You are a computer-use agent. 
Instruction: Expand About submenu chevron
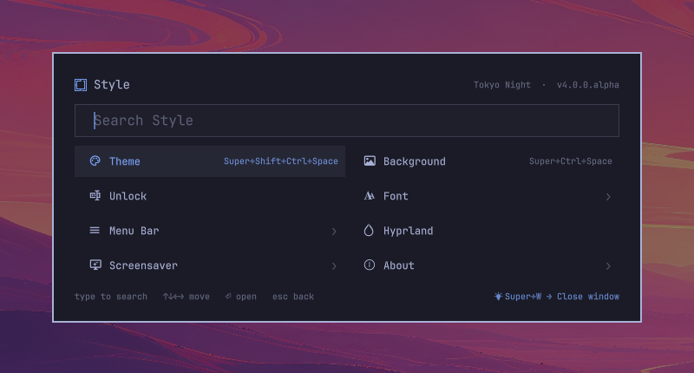(608, 266)
